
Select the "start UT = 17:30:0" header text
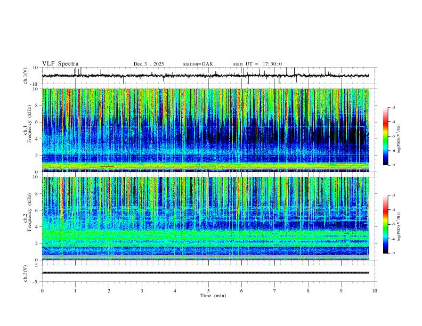[257, 64]
